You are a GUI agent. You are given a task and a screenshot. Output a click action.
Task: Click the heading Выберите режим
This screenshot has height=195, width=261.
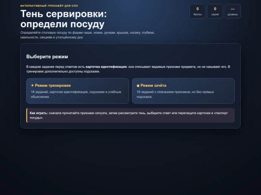tap(47, 56)
